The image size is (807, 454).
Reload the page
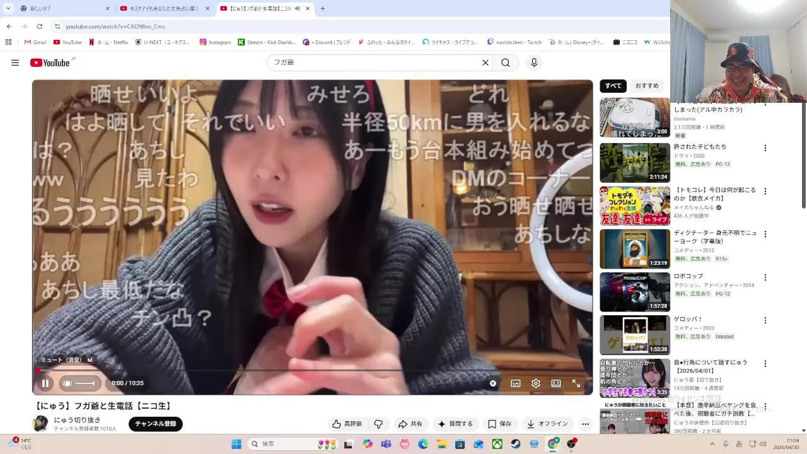tap(39, 26)
